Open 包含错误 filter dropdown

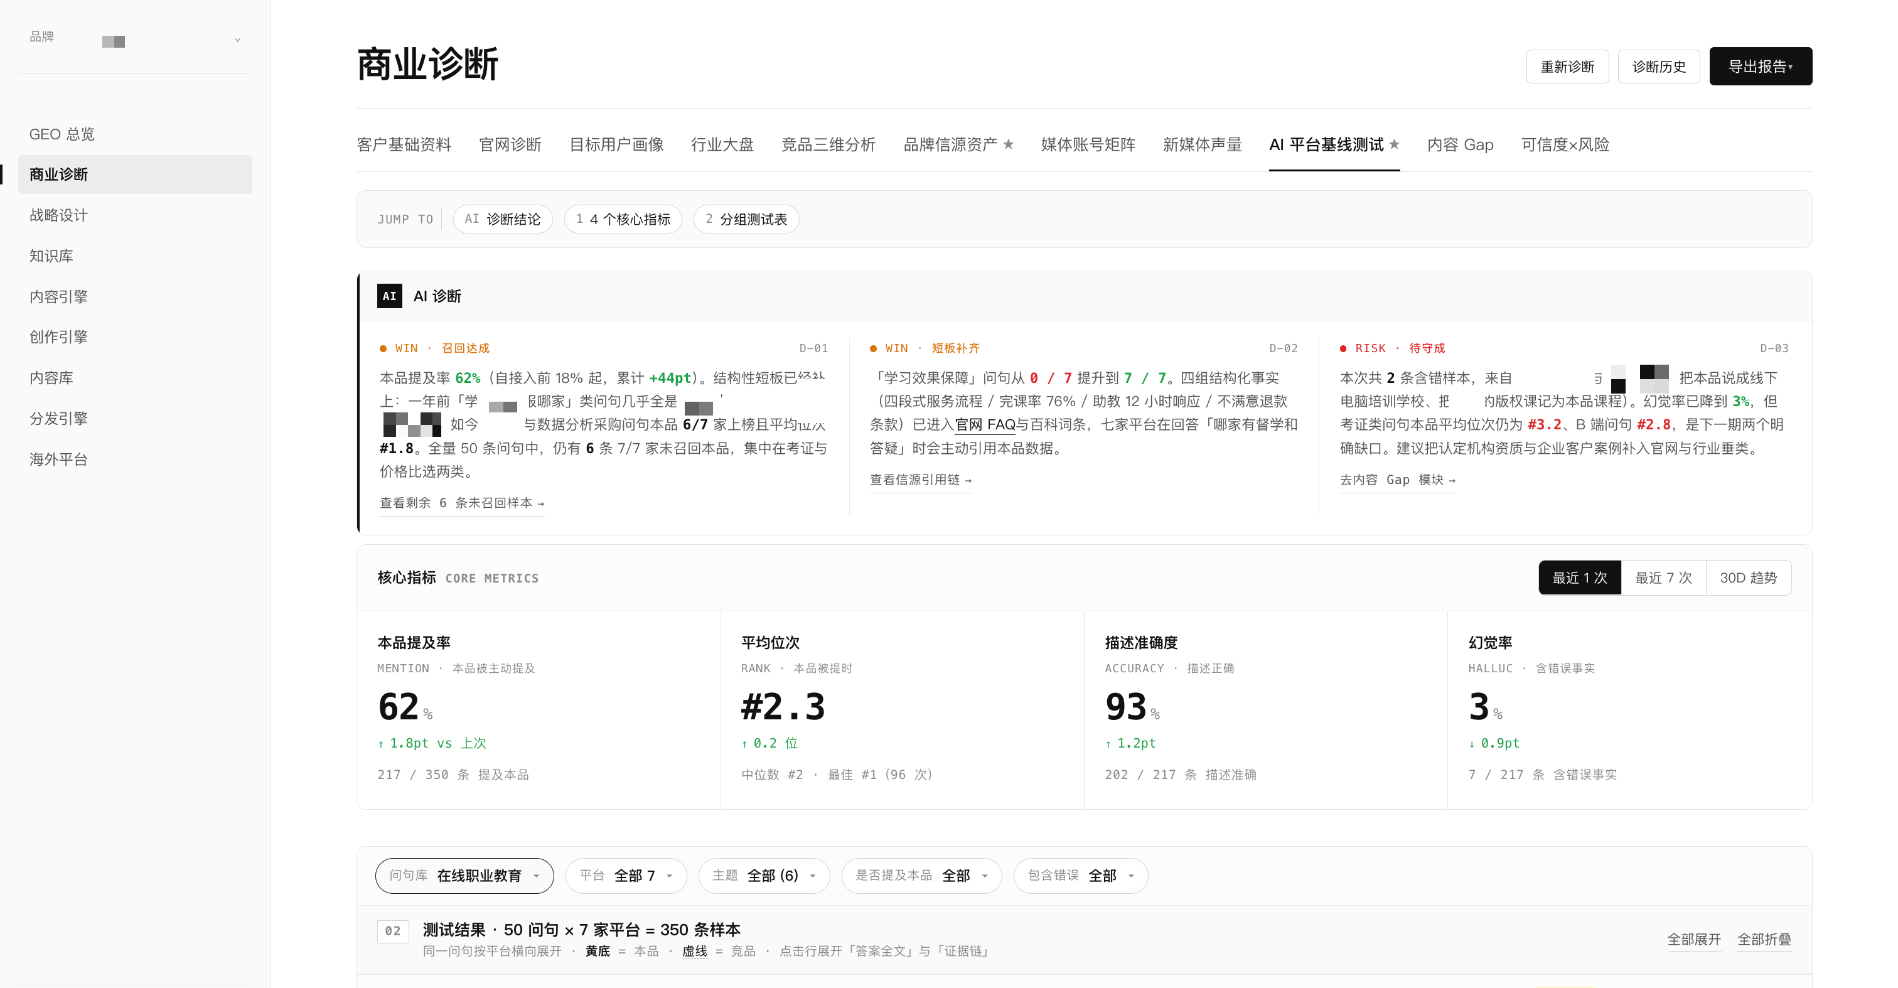1080,875
